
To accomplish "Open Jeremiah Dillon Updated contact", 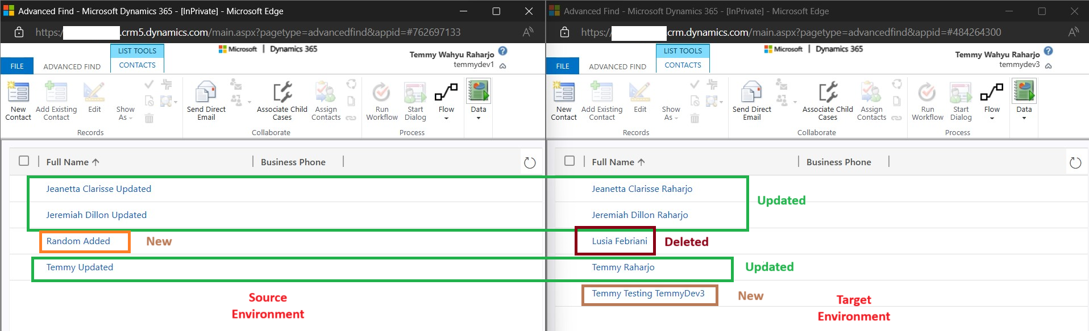I will tap(97, 215).
